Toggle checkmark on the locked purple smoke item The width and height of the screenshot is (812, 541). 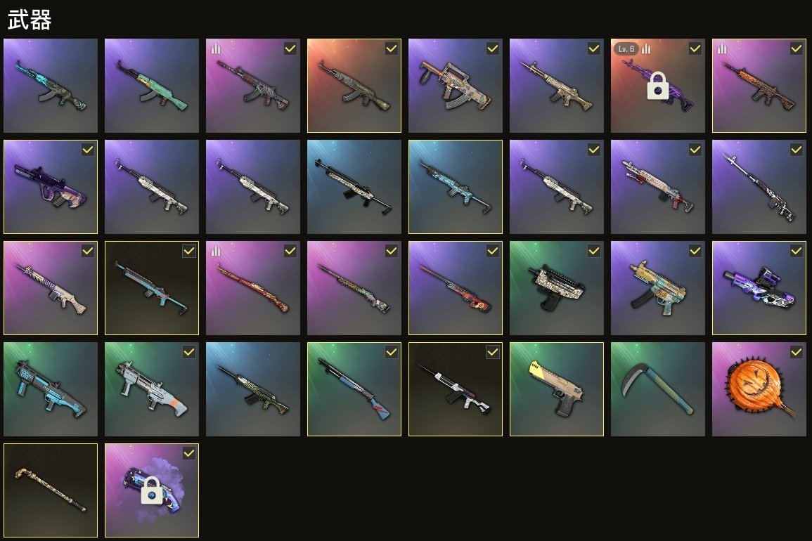pyautogui.click(x=189, y=453)
